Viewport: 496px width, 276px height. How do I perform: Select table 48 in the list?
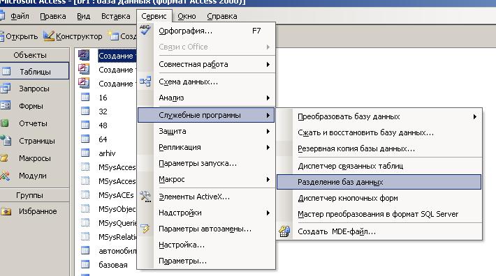click(103, 125)
